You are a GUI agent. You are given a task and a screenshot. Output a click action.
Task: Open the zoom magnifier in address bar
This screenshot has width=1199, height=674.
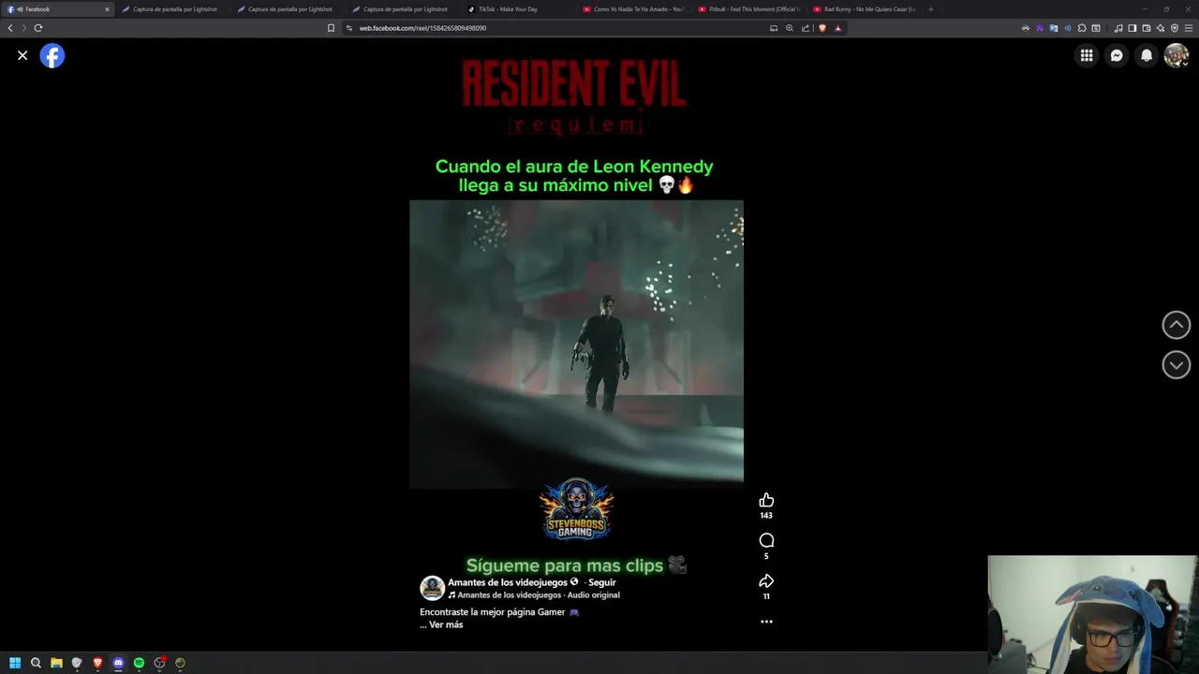pyautogui.click(x=790, y=28)
